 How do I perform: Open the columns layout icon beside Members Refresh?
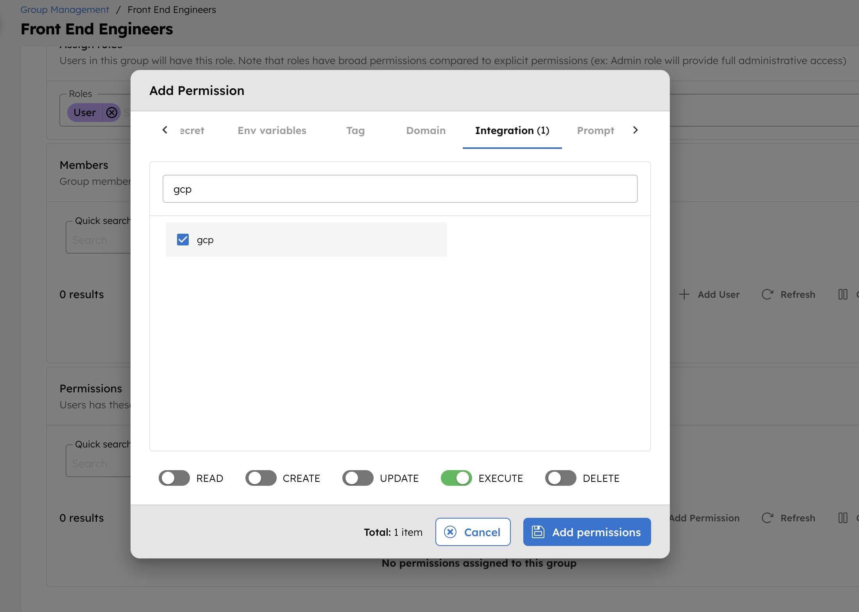tap(843, 294)
